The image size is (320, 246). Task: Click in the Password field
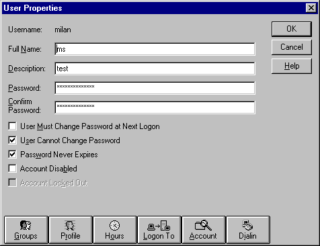[155, 88]
